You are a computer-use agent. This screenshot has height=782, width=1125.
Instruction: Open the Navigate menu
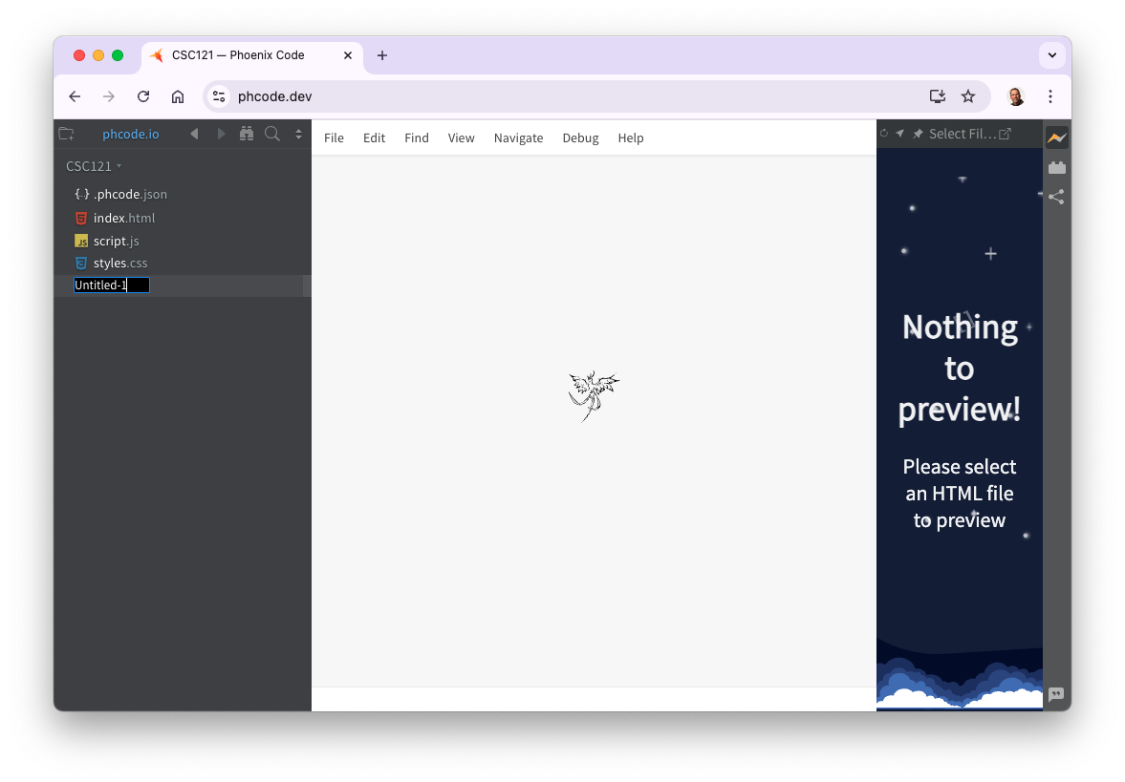tap(518, 137)
